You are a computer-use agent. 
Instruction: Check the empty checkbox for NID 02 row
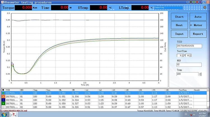(3, 107)
